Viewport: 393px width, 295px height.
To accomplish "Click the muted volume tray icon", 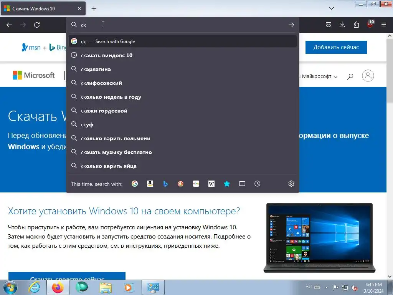I will (x=354, y=288).
